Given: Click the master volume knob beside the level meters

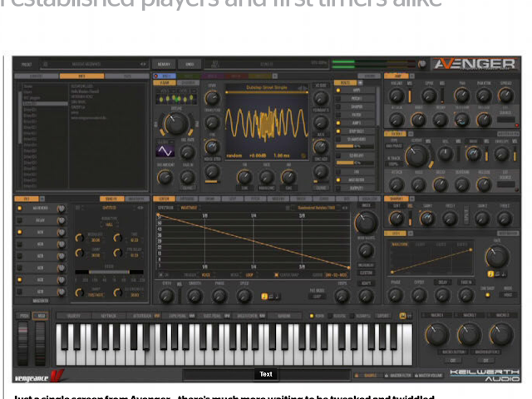Looking at the screenshot, I should tap(422, 64).
